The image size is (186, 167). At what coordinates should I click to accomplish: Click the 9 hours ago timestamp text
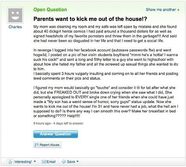point(42,123)
